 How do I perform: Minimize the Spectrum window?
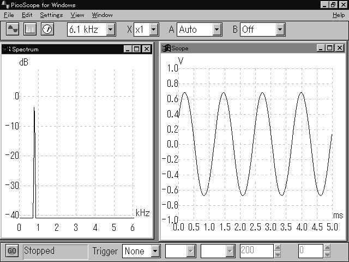pyautogui.click(x=128, y=49)
